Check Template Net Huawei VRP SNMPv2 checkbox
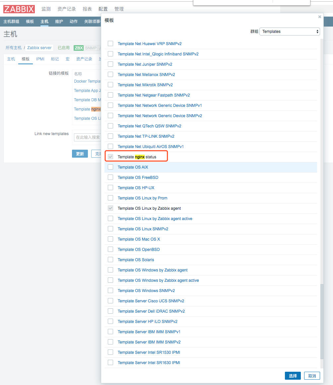Viewport: 333px width, 385px height. pyautogui.click(x=110, y=43)
